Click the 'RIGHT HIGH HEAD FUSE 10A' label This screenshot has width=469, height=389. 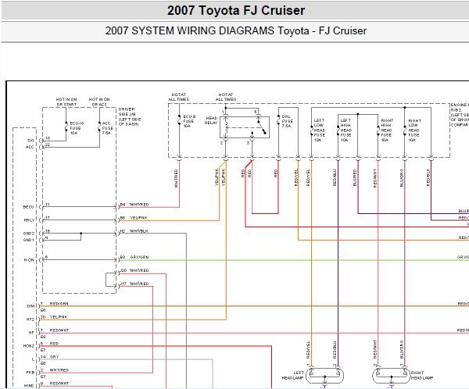click(x=386, y=130)
